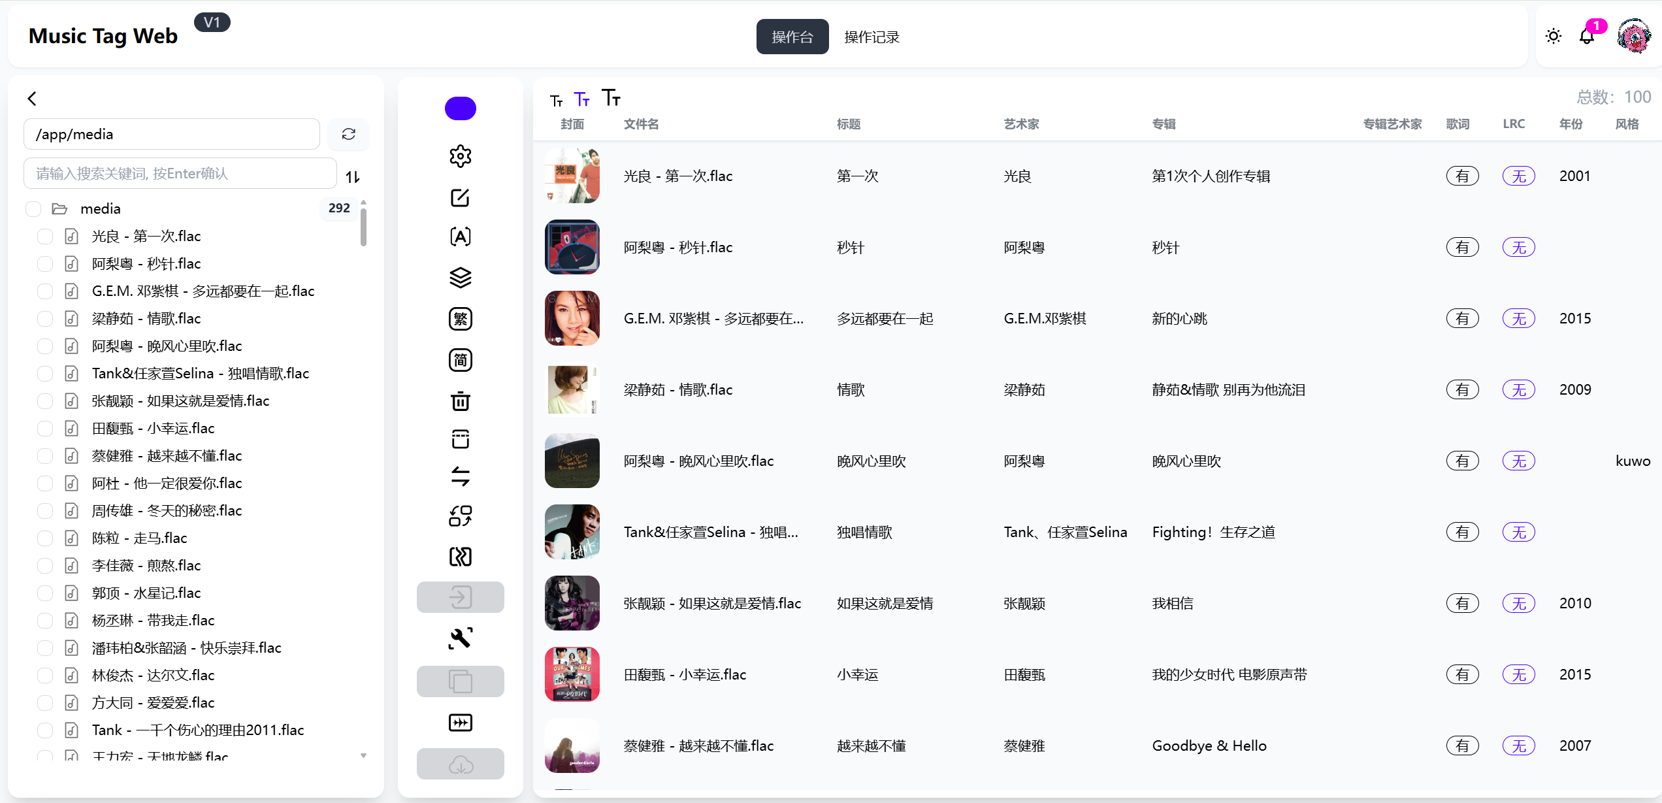1662x803 pixels.
Task: Open the notification bell
Action: coord(1587,37)
